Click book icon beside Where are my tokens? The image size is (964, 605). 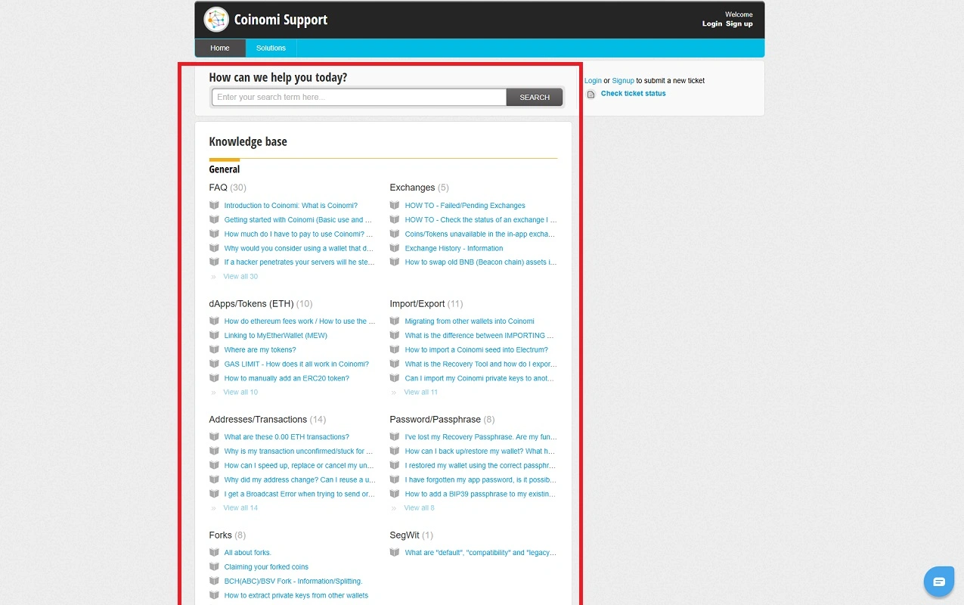pyautogui.click(x=214, y=350)
